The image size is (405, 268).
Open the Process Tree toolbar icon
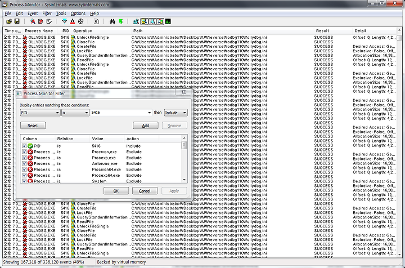[x=96, y=21]
